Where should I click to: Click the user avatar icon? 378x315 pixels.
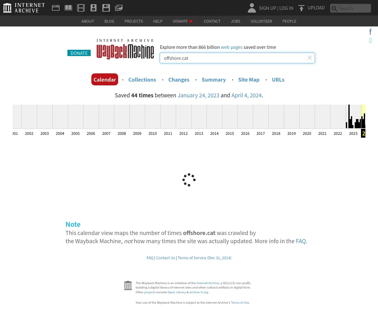pos(252,8)
